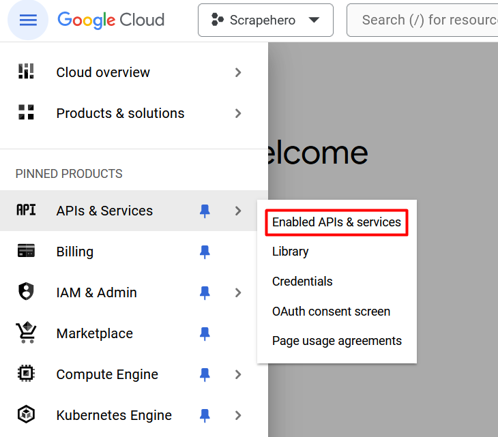Open Cloud overview menu item
Viewport: 498px width, 437px height.
(134, 72)
